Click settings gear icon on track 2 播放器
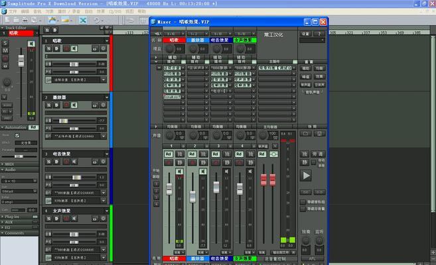436x265 pixels. 103,105
